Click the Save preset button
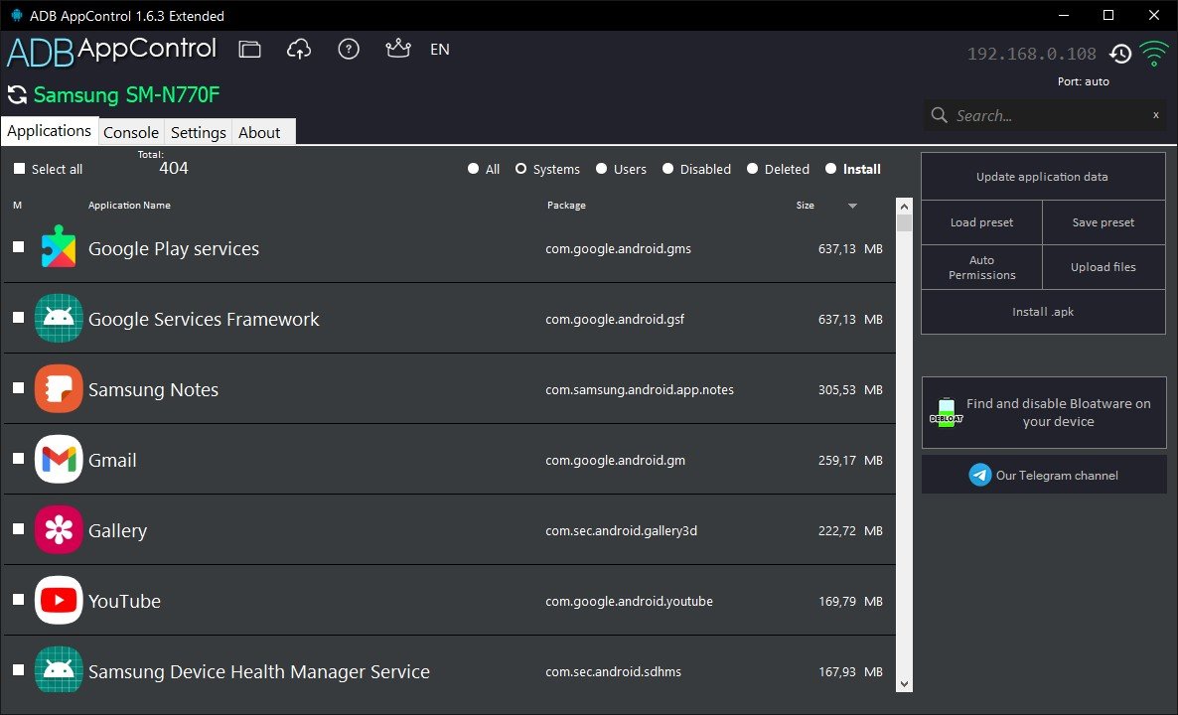Image resolution: width=1178 pixels, height=715 pixels. (x=1104, y=222)
